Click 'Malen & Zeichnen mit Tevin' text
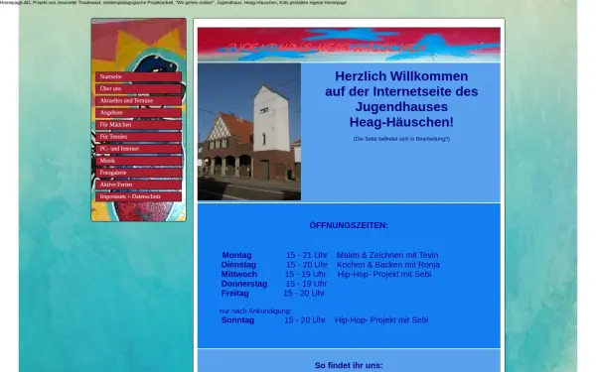596x372 pixels. [387, 255]
